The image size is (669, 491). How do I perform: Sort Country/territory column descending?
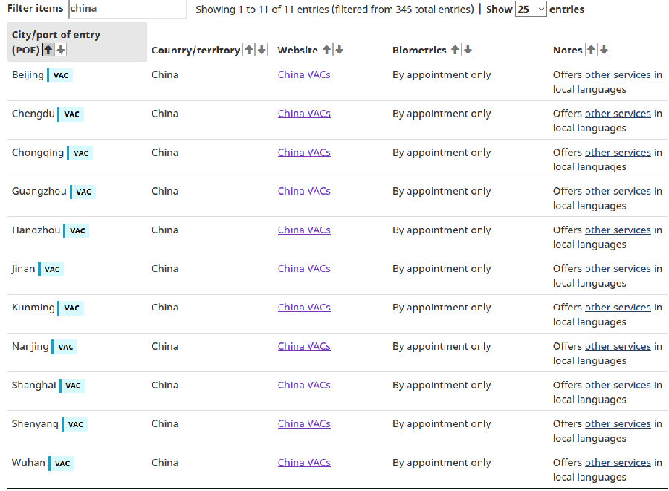pyautogui.click(x=262, y=50)
